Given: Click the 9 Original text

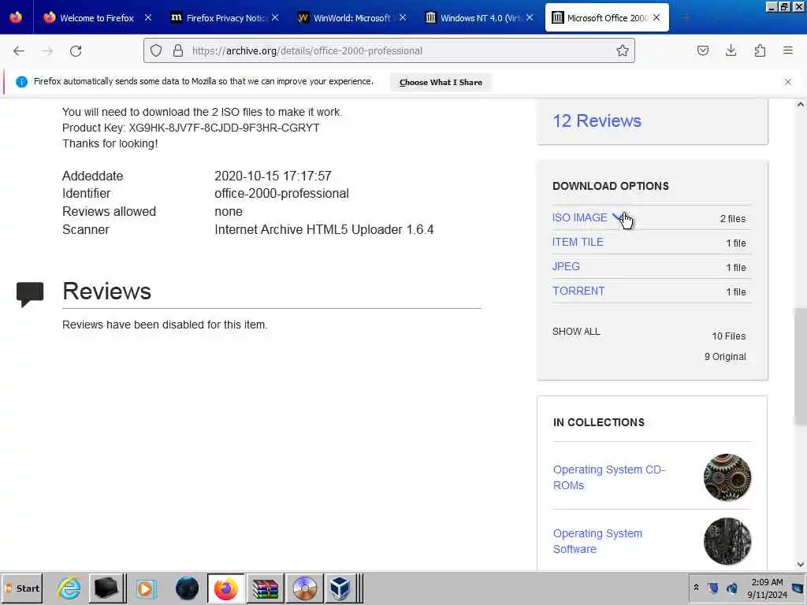Looking at the screenshot, I should pos(725,357).
